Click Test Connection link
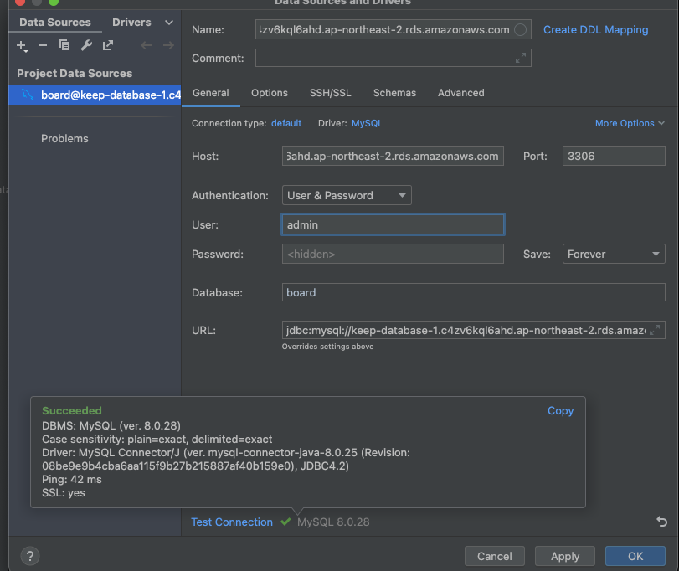This screenshot has height=571, width=679. point(232,522)
